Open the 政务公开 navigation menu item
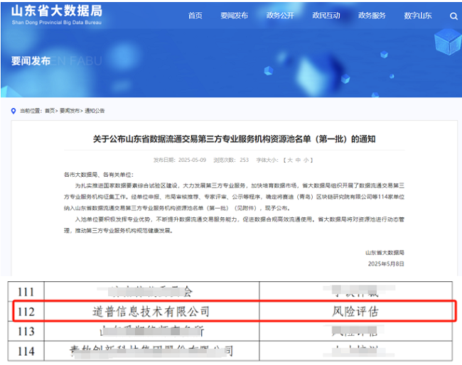This screenshot has height=365, width=462. click(x=280, y=16)
